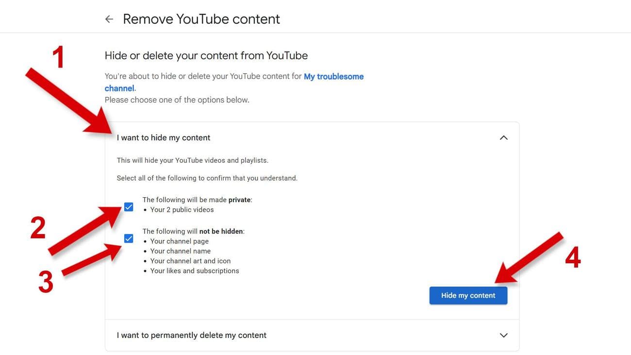Click the 'Hide or delete your content' heading
The image size is (631, 355).
pyautogui.click(x=206, y=55)
